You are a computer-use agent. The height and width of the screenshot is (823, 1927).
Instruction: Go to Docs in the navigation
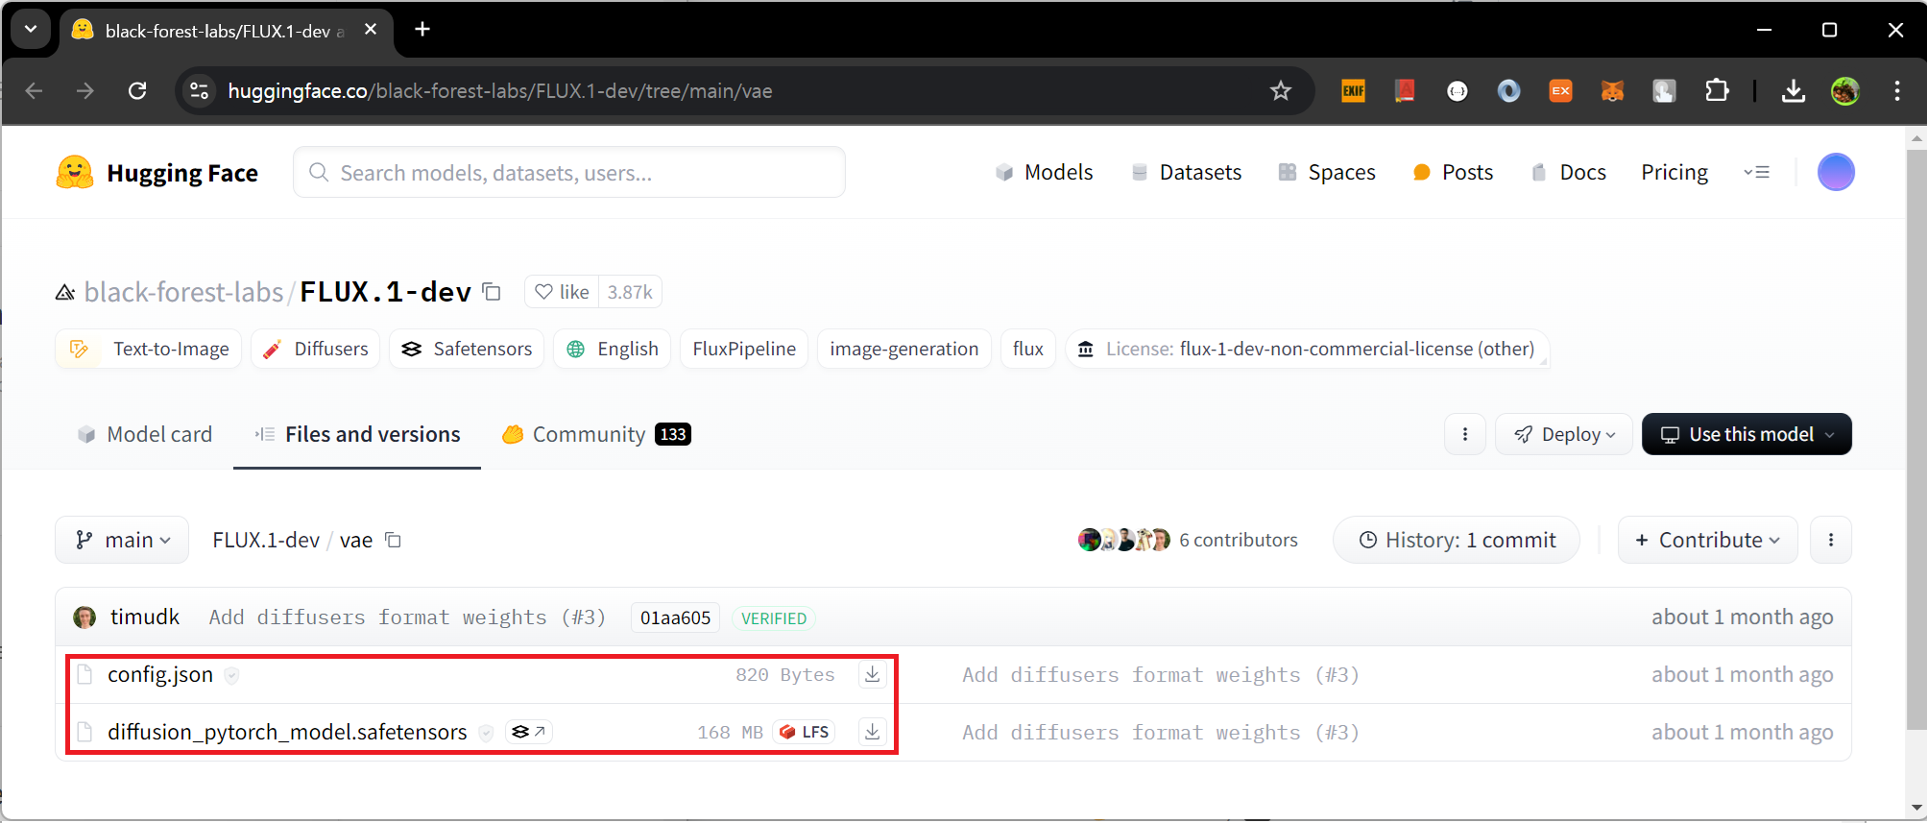click(x=1569, y=173)
